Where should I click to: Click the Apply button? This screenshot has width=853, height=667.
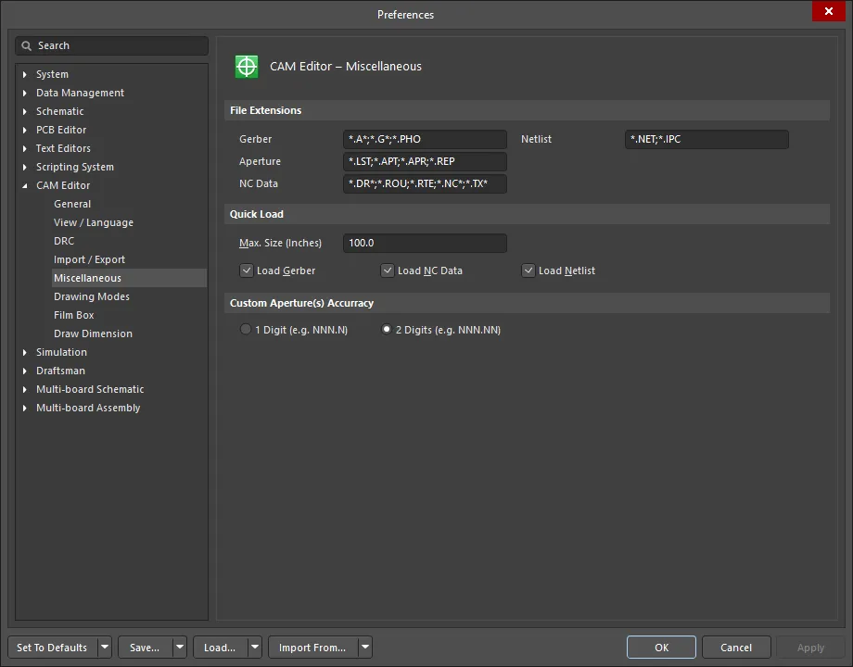point(810,647)
